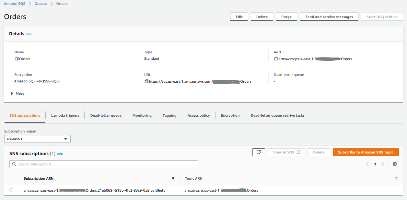Screen dimensions: 407x200
Task: Copy the queue ARN icon
Action: pyautogui.click(x=276, y=59)
